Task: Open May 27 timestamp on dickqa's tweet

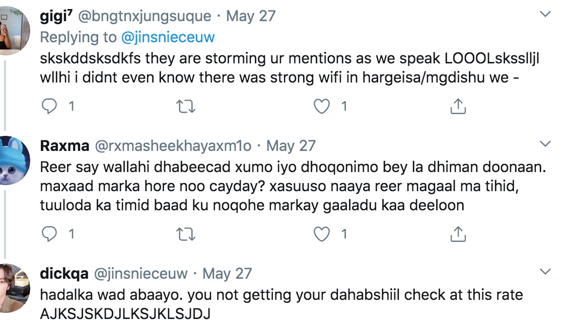Action: coord(227,274)
